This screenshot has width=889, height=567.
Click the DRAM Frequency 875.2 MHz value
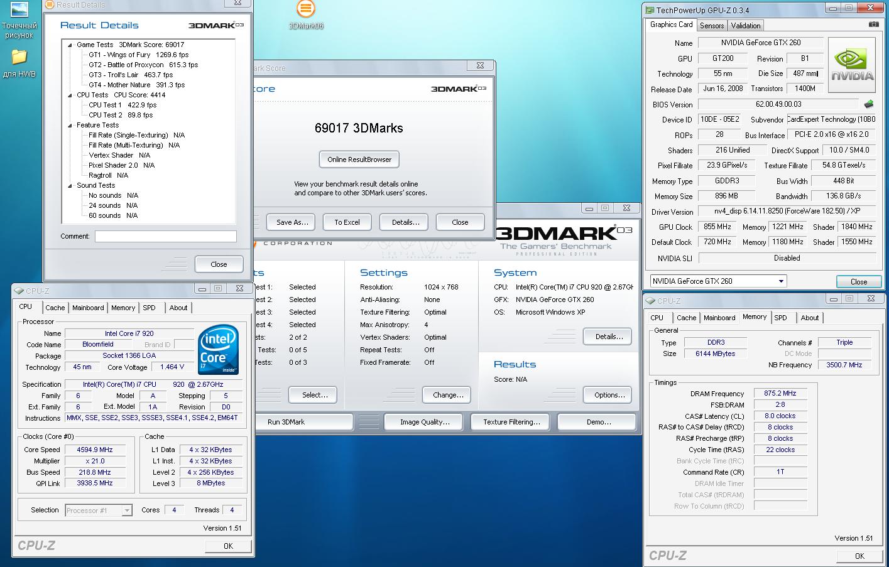pyautogui.click(x=780, y=393)
